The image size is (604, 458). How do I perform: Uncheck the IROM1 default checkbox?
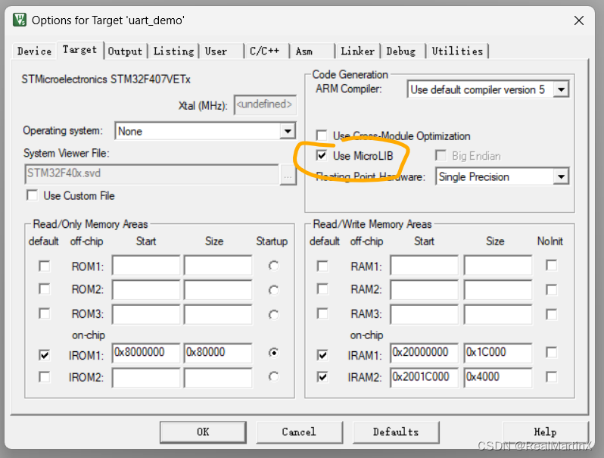45,355
